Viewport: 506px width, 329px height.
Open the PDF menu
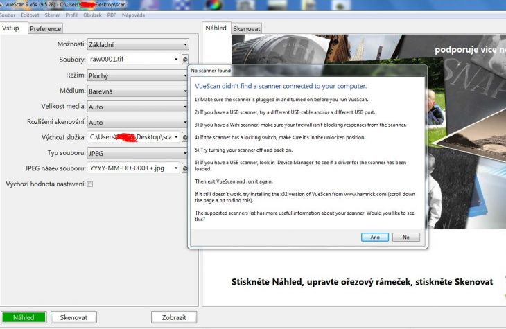coord(112,15)
